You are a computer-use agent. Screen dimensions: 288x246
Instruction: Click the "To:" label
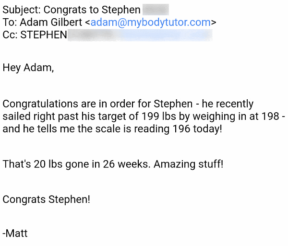click(x=10, y=22)
